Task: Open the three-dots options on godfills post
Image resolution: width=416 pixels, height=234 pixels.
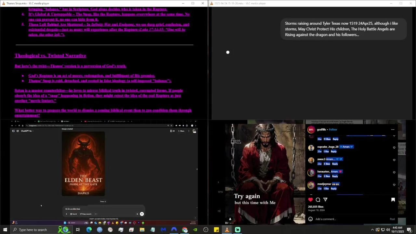Action: tap(393, 130)
